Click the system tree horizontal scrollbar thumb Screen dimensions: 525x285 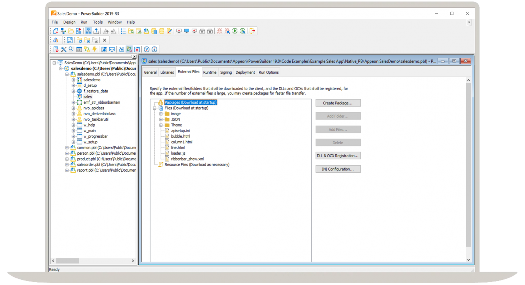(67, 261)
